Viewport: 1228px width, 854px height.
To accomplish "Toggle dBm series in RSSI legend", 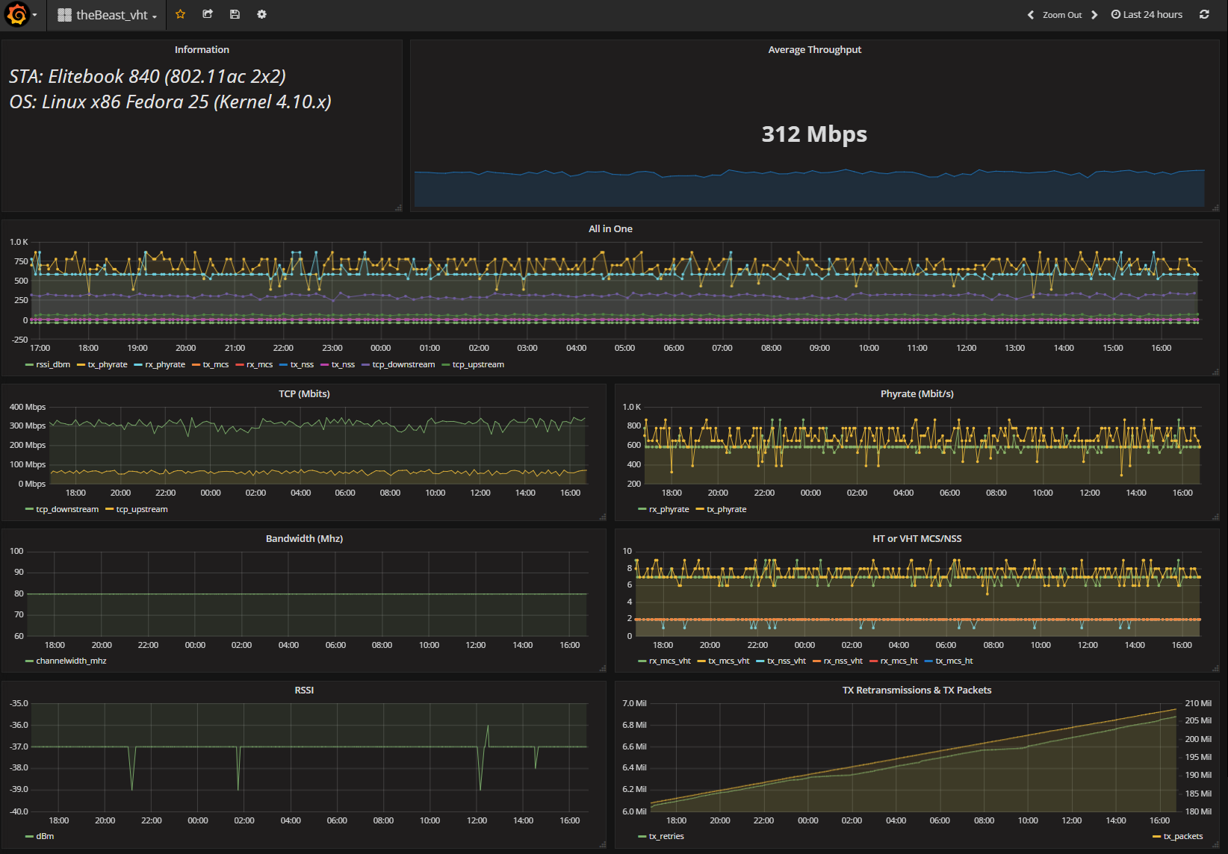I will coord(45,836).
